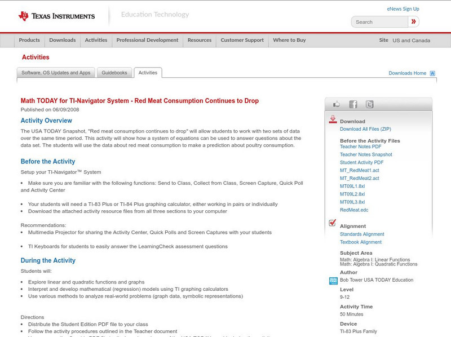This screenshot has width=451, height=337.
Task: Click the red Activities page heading
Action: (x=36, y=57)
